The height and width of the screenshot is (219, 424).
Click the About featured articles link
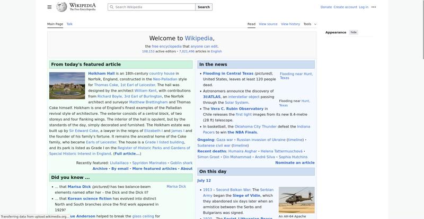click(x=187, y=169)
